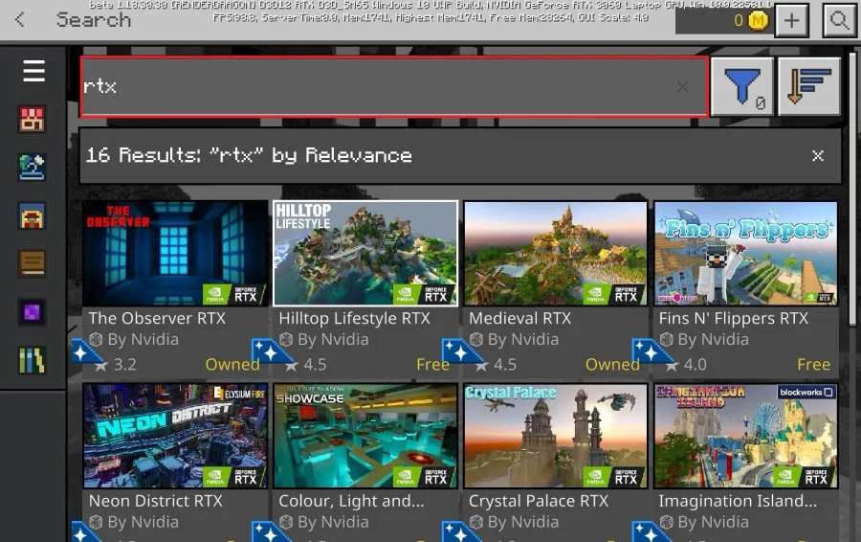
Task: Click 'Free' label under Hilltop Lifestyle RTX
Action: point(432,365)
